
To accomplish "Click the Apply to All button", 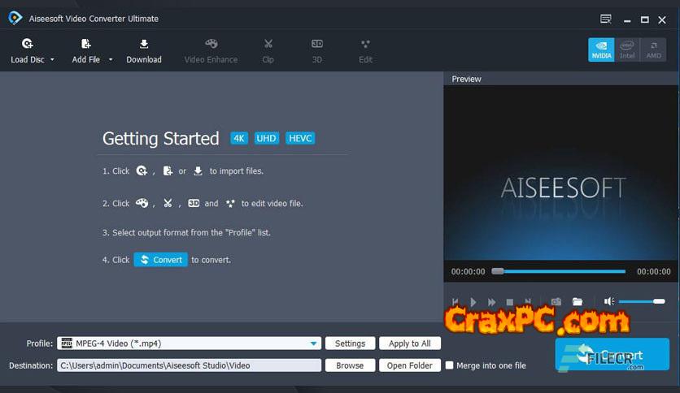I will [x=410, y=343].
